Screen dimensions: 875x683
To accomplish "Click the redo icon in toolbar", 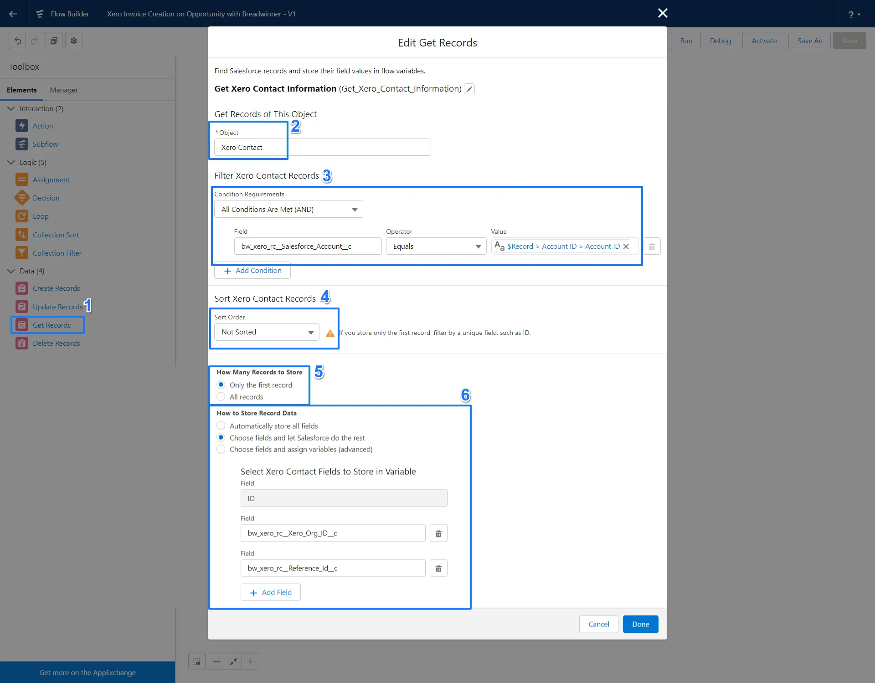I will coord(35,41).
